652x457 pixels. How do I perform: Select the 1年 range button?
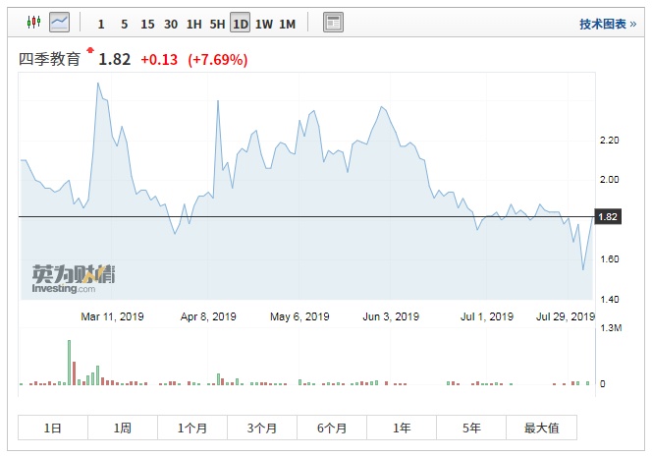pos(402,428)
